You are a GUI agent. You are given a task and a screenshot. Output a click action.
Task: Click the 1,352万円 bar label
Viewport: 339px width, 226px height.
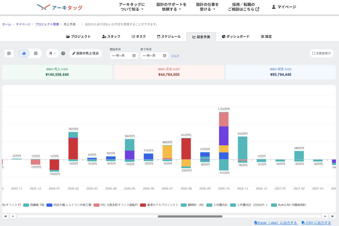tap(224, 109)
